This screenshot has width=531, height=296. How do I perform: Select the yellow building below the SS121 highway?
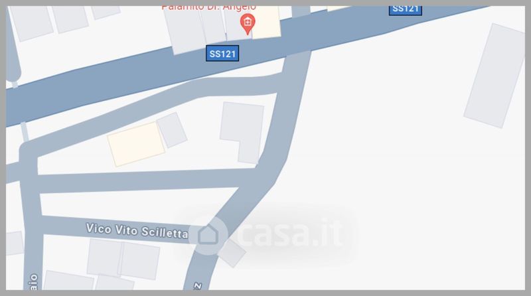tap(136, 144)
